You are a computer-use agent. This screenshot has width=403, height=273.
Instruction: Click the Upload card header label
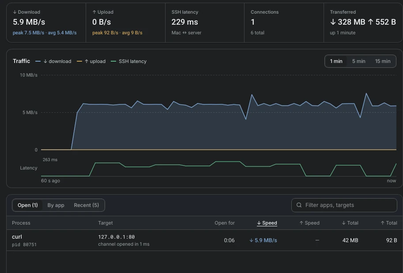103,12
